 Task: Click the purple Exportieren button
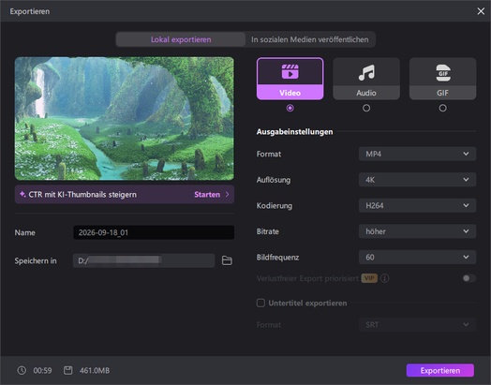[x=440, y=370]
